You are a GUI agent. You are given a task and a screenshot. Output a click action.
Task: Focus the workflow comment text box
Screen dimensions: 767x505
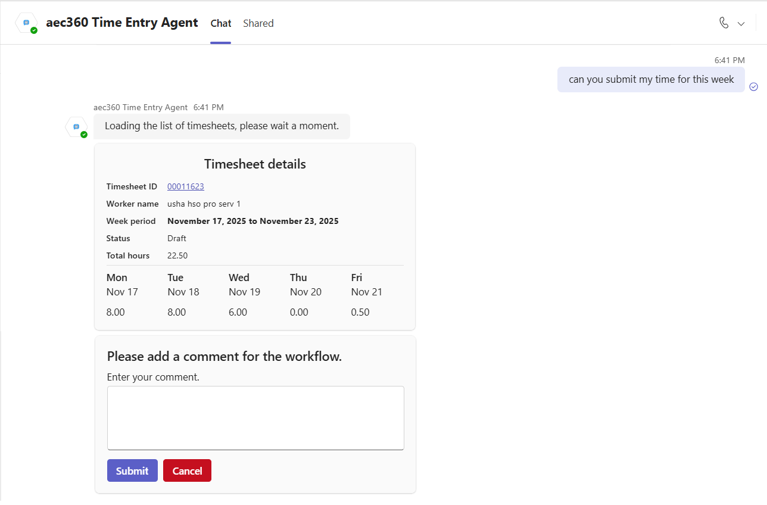pyautogui.click(x=255, y=417)
